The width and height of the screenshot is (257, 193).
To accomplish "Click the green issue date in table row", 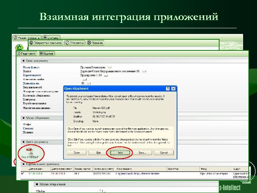I will click(x=35, y=174).
